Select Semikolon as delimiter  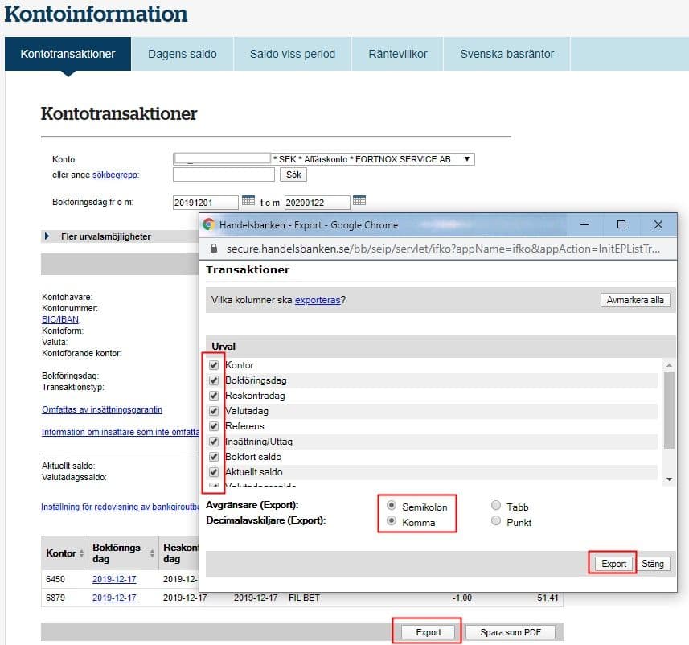pyautogui.click(x=391, y=505)
